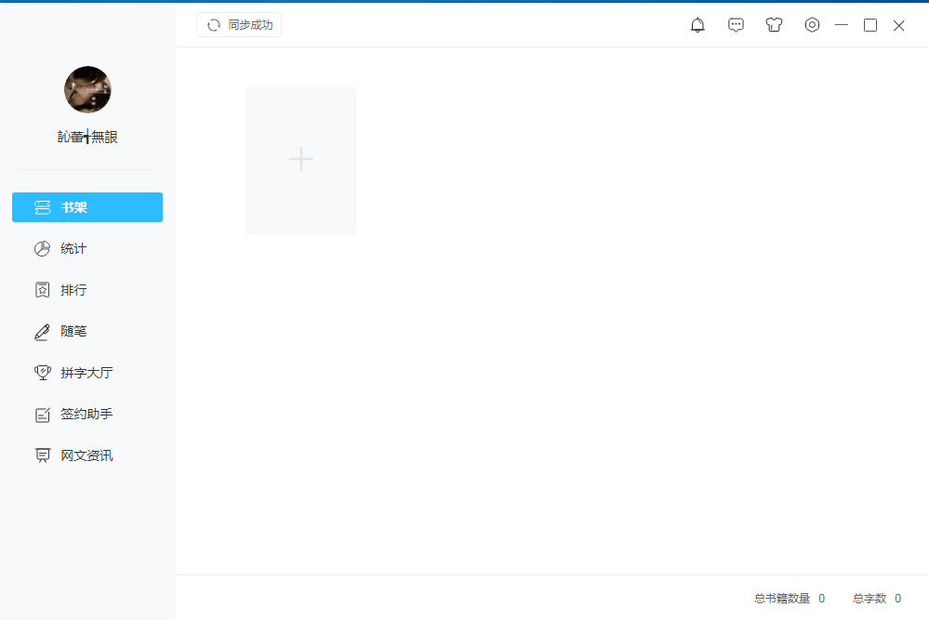Click the 总字数 status label
929x620 pixels.
(869, 599)
